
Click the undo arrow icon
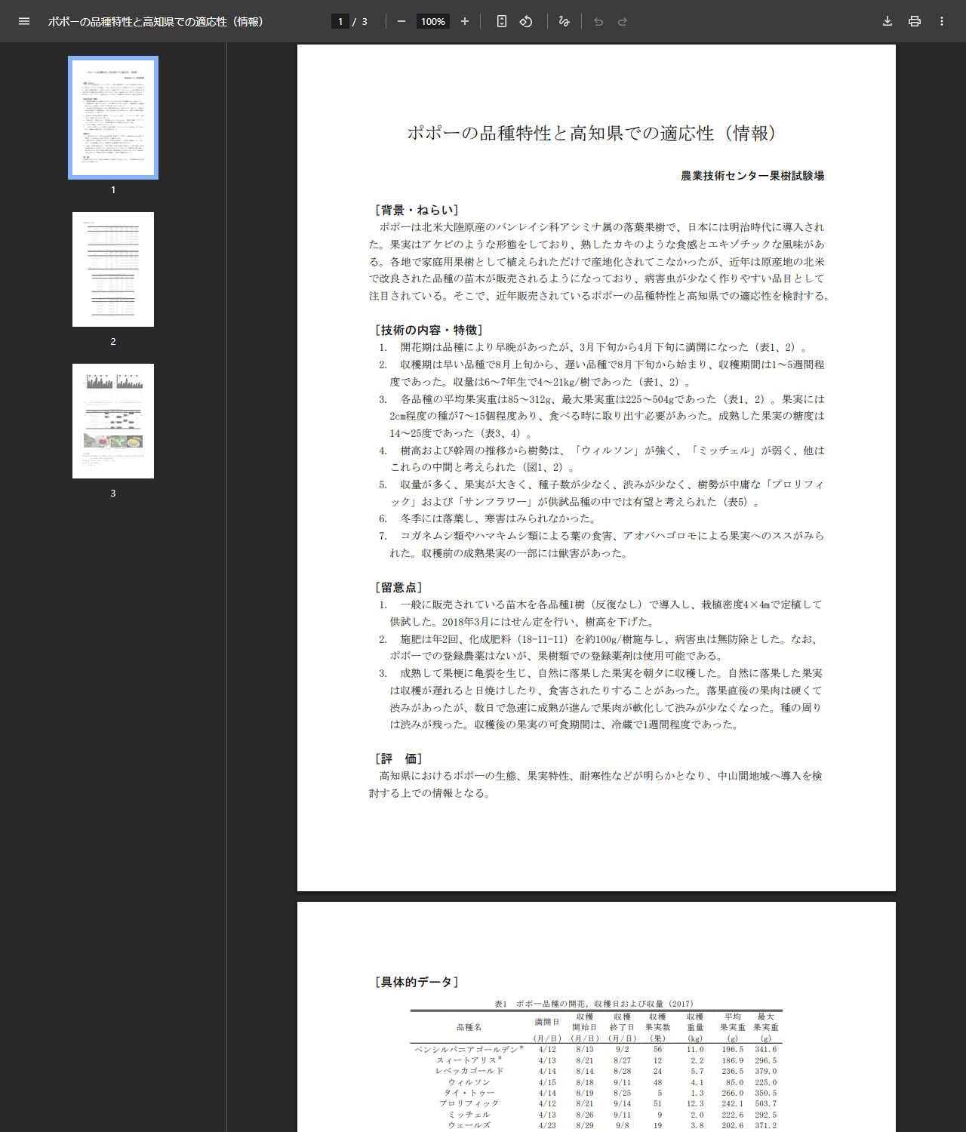(x=598, y=21)
